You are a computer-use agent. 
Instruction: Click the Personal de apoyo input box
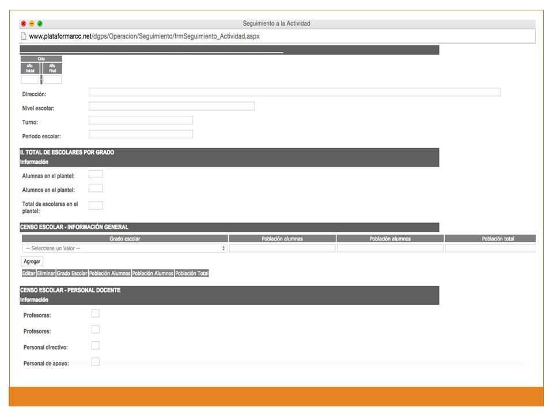click(96, 361)
